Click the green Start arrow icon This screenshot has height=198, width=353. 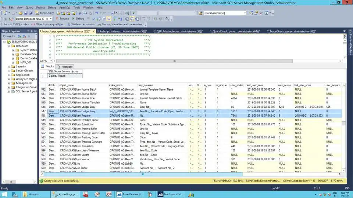click(133, 13)
